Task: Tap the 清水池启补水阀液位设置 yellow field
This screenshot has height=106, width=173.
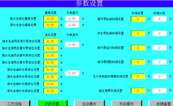Action: 50,84
